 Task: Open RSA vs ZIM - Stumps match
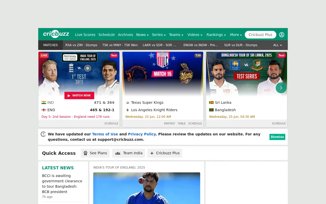[x=81, y=45]
